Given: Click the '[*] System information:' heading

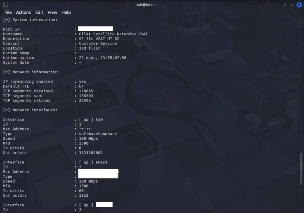Looking at the screenshot, I should pyautogui.click(x=30, y=20).
